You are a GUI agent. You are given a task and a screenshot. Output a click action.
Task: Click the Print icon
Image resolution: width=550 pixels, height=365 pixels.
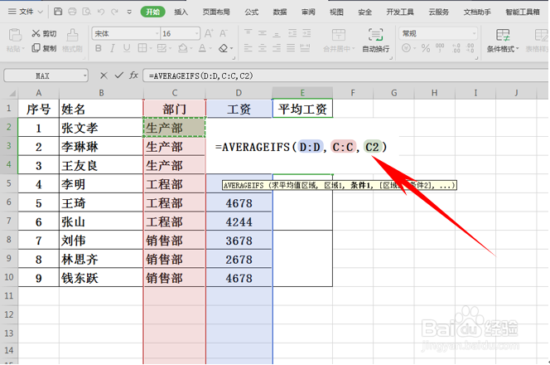(72, 12)
